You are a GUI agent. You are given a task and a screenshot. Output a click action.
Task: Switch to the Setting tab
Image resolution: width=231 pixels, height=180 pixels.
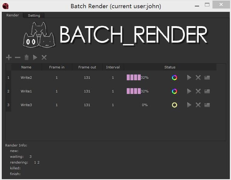(x=34, y=16)
